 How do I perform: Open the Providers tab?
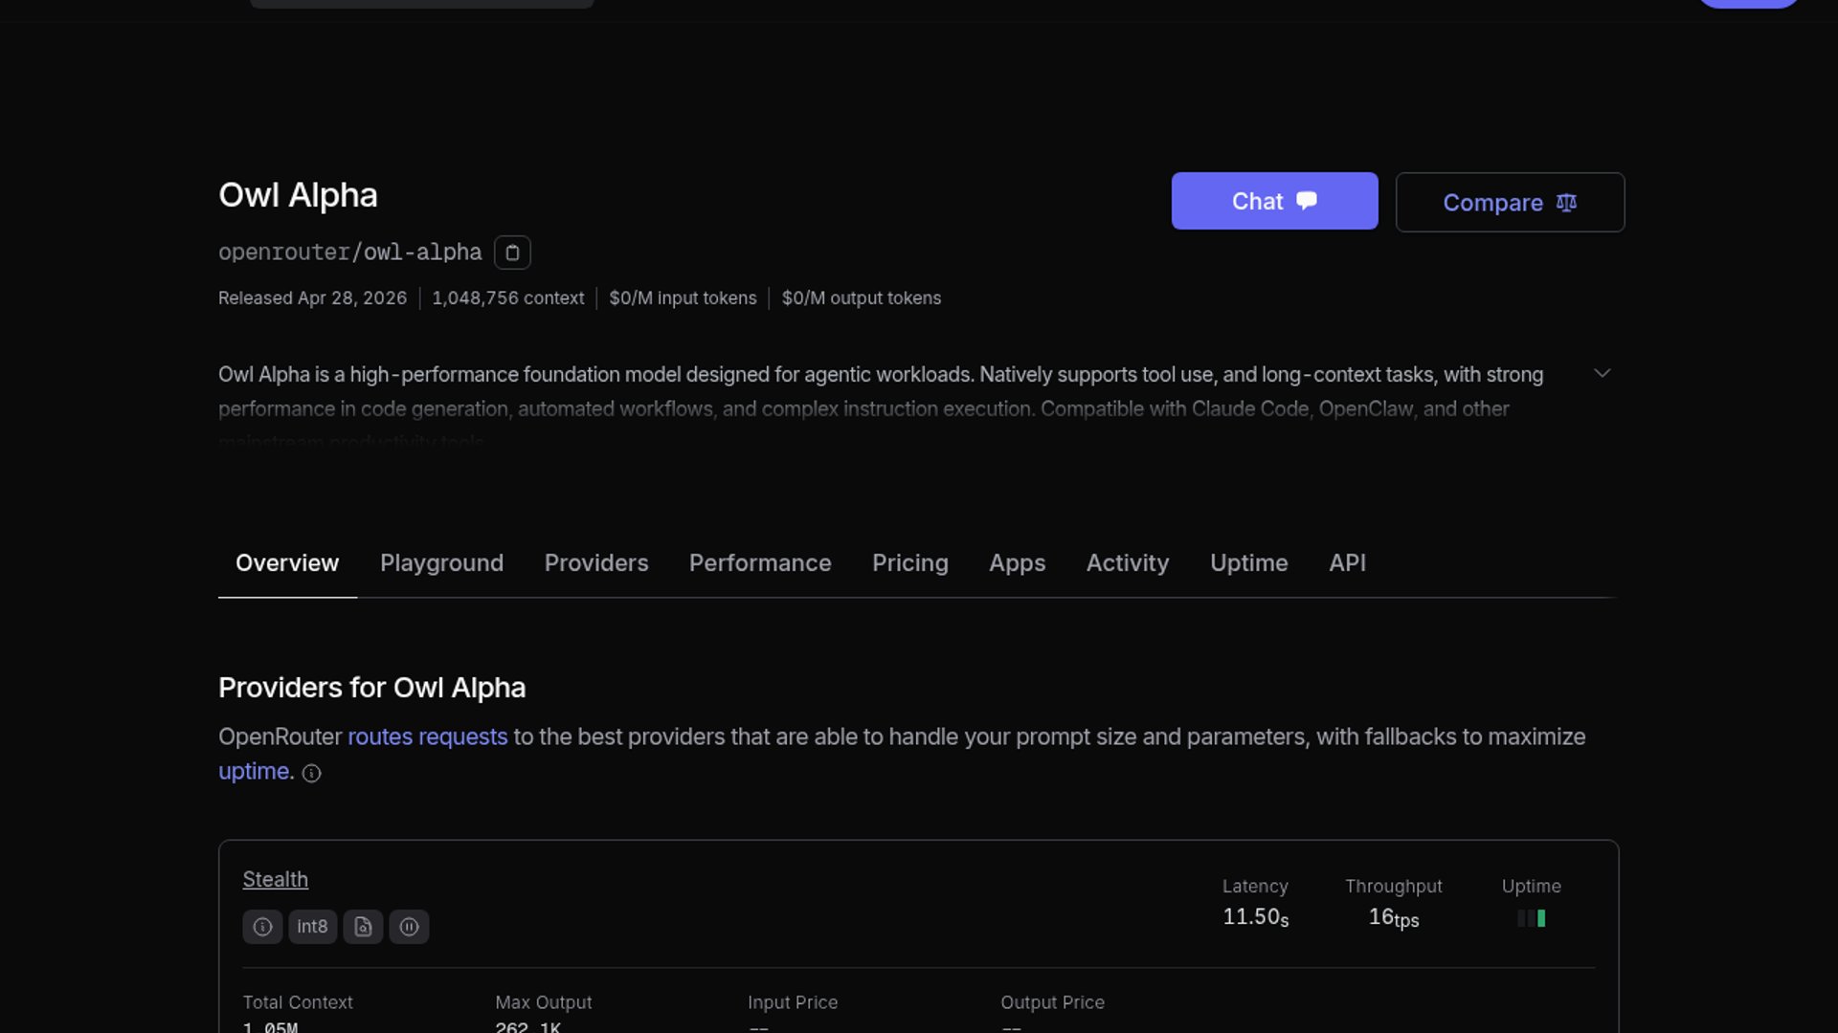coord(595,563)
